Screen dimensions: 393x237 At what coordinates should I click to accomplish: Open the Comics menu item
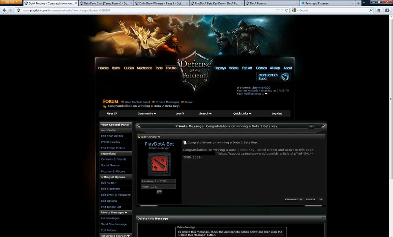point(261,68)
